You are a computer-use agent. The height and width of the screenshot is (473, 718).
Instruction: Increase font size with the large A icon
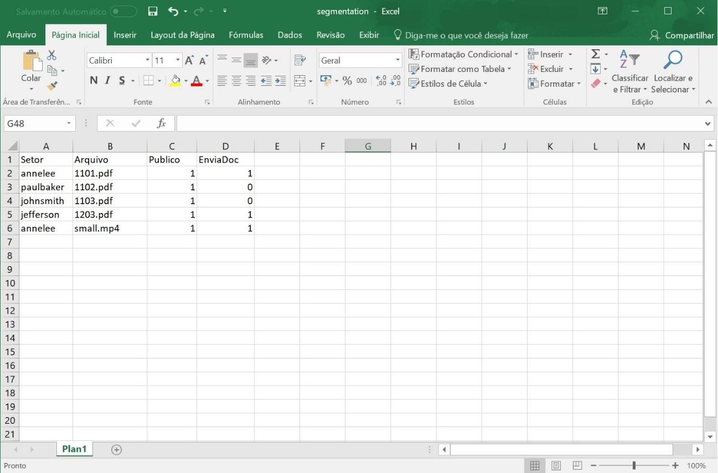coord(189,60)
